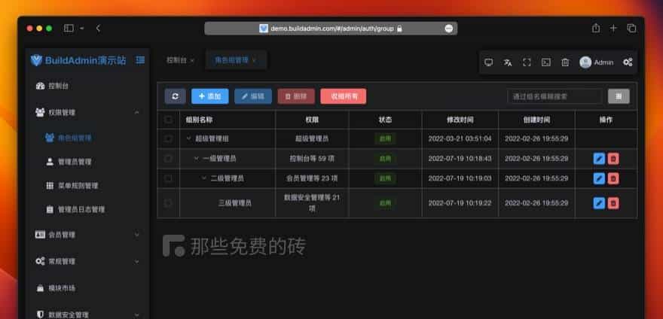Viewport: 663px width, 319px height.
Task: Click the Safari sidebar toggle icon
Action: tap(69, 29)
